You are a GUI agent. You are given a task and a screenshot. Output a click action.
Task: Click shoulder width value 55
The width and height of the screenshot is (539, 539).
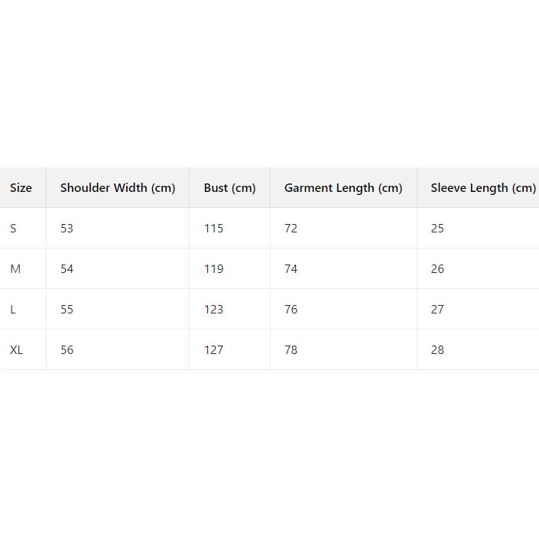pyautogui.click(x=67, y=310)
